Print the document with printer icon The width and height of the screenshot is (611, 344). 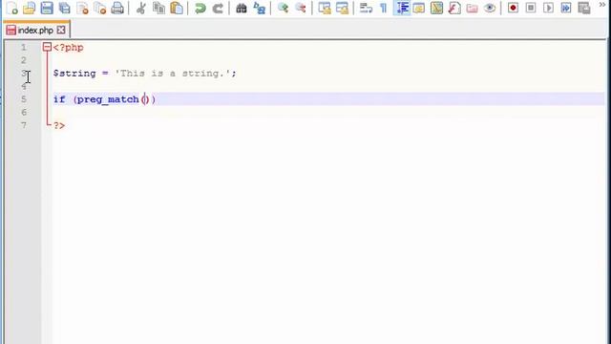[117, 8]
